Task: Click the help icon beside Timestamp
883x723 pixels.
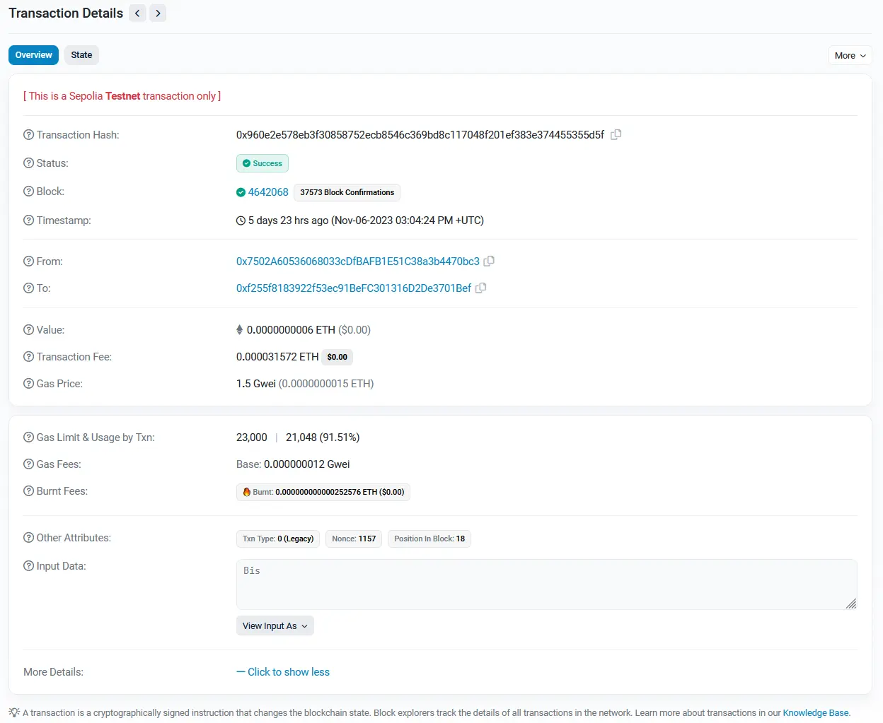Action: tap(28, 221)
